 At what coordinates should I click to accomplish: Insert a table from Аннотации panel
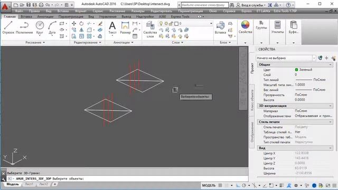click(x=135, y=36)
